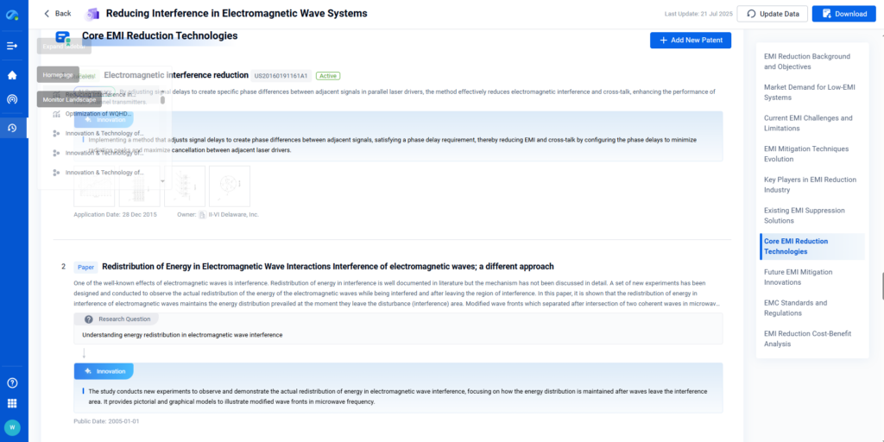The height and width of the screenshot is (442, 884).
Task: Open the help question mark icon
Action: tap(12, 382)
